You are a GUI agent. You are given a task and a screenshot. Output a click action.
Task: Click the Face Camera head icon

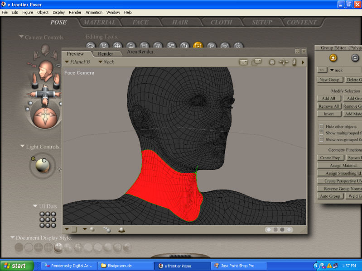coord(45,71)
